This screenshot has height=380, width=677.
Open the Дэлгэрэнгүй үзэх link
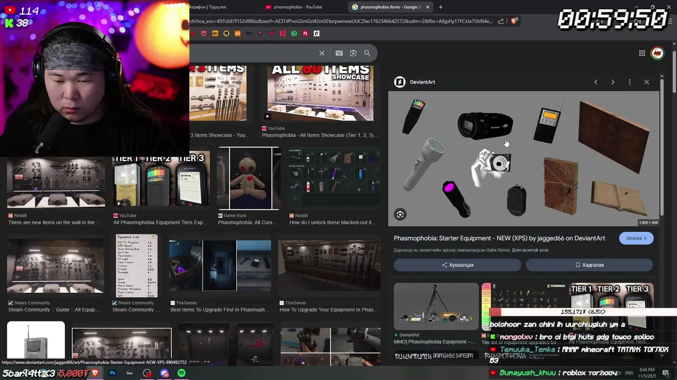click(530, 250)
